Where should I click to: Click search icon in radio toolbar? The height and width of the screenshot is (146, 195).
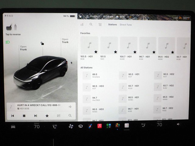pos(91,24)
